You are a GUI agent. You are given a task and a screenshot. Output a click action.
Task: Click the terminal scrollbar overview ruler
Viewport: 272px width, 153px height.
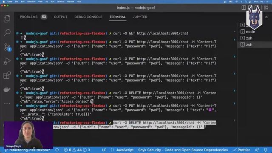click(235, 76)
